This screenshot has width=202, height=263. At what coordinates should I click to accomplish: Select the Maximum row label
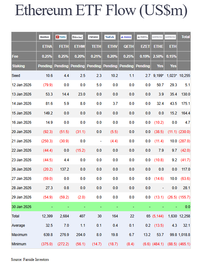click(x=20, y=235)
